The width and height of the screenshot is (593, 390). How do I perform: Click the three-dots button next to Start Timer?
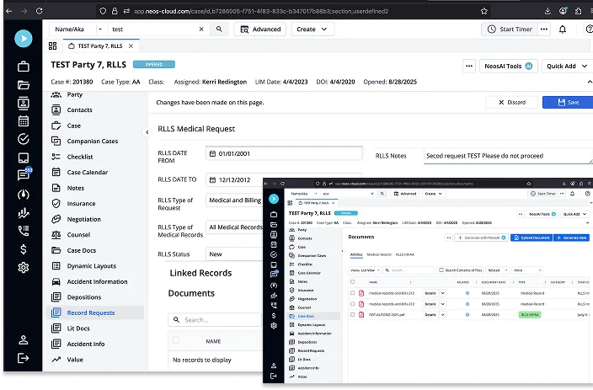[544, 29]
